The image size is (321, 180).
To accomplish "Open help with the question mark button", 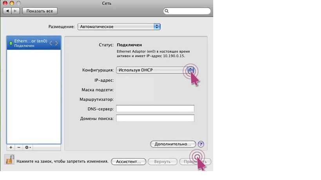I will [201, 144].
